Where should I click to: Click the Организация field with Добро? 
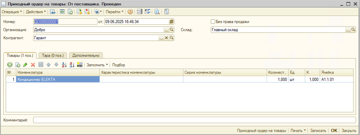click(x=98, y=30)
